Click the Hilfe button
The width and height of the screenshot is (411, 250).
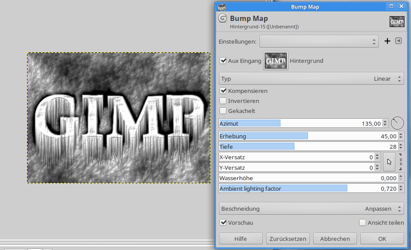[241, 239]
